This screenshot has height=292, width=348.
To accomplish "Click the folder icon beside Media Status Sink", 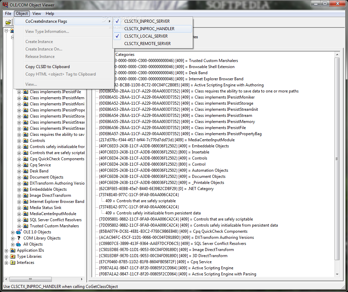I will pos(26,208).
